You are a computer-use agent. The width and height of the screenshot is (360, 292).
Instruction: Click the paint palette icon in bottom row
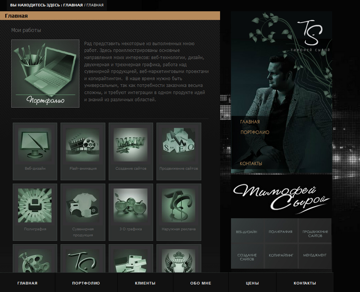click(35, 261)
